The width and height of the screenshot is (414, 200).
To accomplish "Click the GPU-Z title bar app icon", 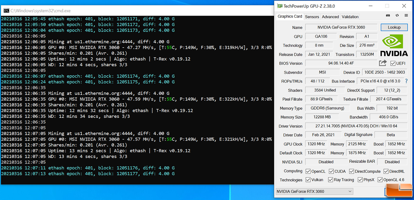I will pyautogui.click(x=279, y=6).
